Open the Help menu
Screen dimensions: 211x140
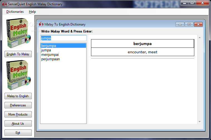(x=32, y=12)
